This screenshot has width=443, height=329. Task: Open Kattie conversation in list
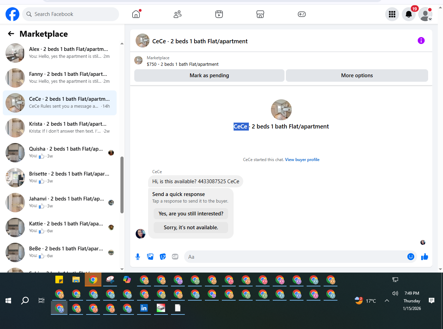[60, 228]
